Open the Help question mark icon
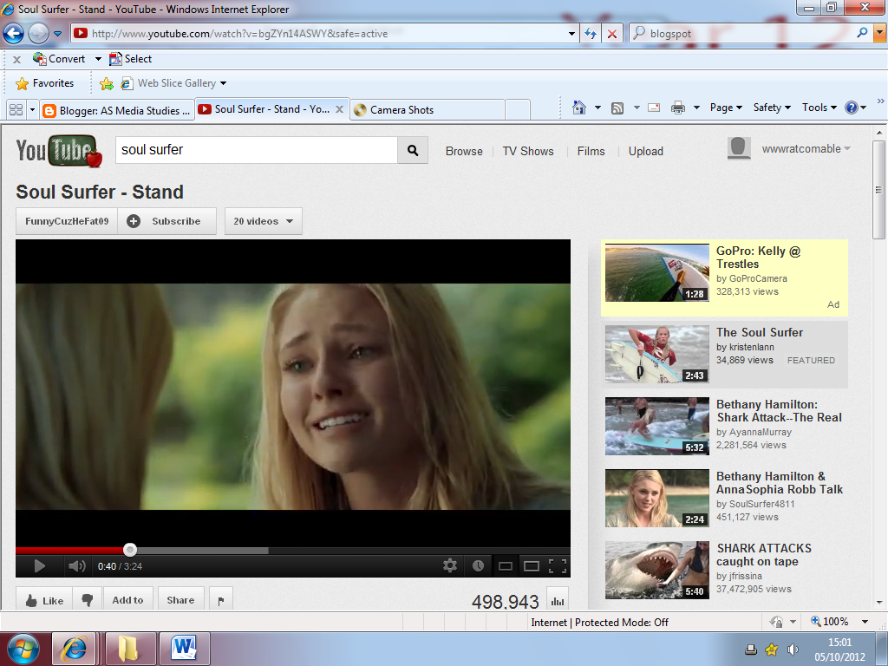This screenshot has width=888, height=666. click(852, 108)
